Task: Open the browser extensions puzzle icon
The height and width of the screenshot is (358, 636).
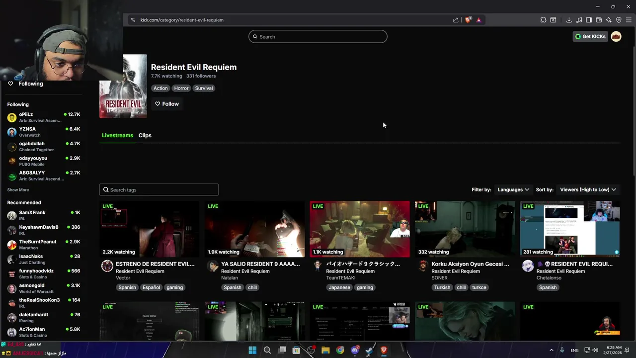Action: point(543,20)
